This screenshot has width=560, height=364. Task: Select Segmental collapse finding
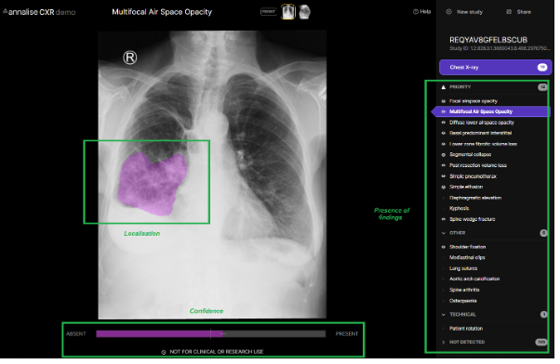pyautogui.click(x=470, y=154)
